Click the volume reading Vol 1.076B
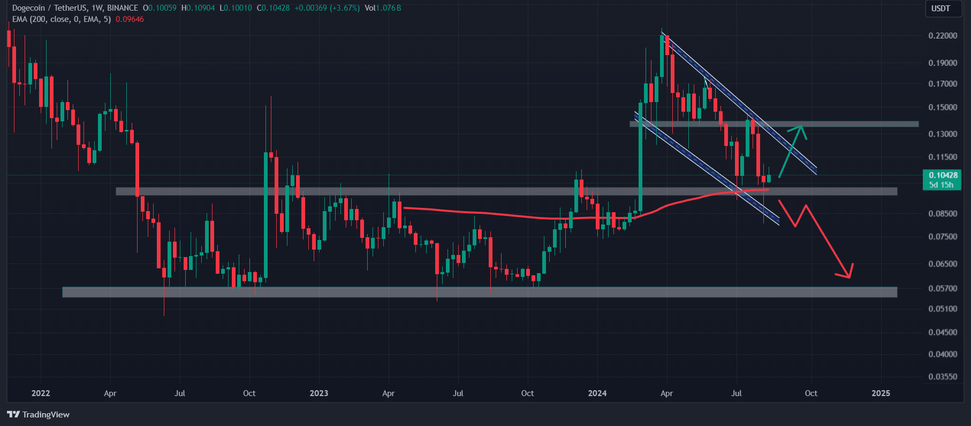 click(x=383, y=8)
